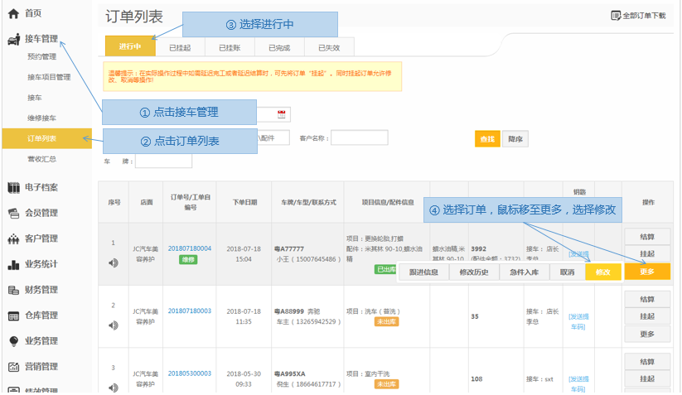Click the orange 查找 search button
682x395 pixels.
487,139
